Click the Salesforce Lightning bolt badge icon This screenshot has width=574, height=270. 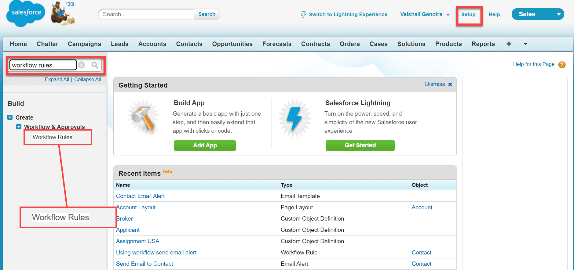(x=294, y=118)
